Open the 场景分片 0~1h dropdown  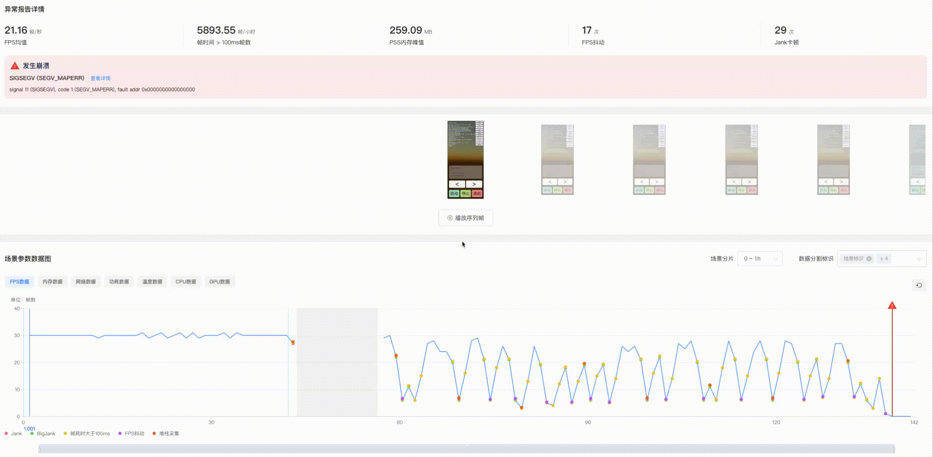[760, 259]
